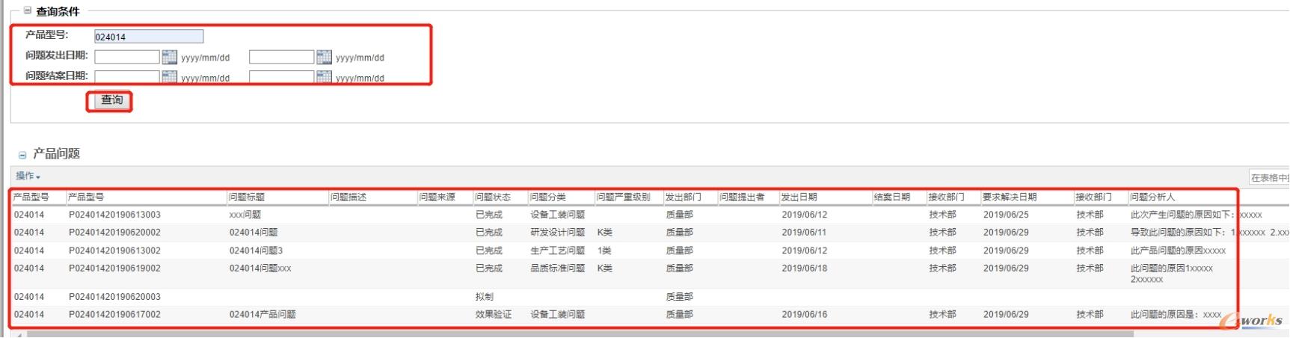This screenshot has height=338, width=1290.
Task: Click the 查询 button
Action: (x=112, y=100)
